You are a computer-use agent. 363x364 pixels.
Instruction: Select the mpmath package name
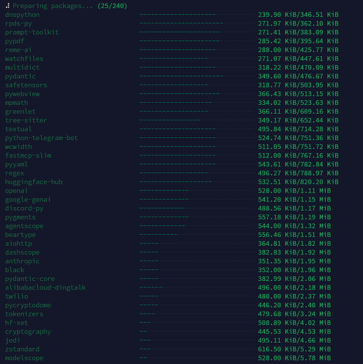16,103
